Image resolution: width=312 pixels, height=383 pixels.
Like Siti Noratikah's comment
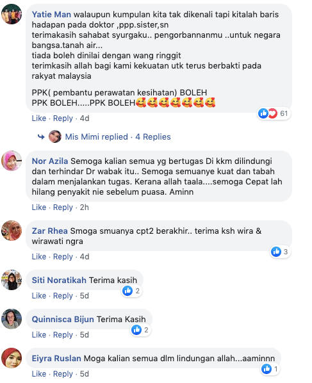pyautogui.click(x=39, y=296)
